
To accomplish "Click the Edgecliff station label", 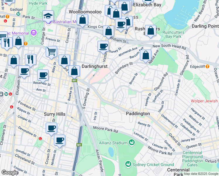I will coord(198,67).
